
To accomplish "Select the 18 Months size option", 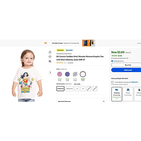I will pos(70,89).
